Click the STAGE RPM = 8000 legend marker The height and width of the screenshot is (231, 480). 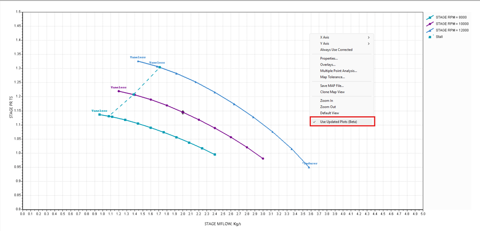pyautogui.click(x=430, y=18)
